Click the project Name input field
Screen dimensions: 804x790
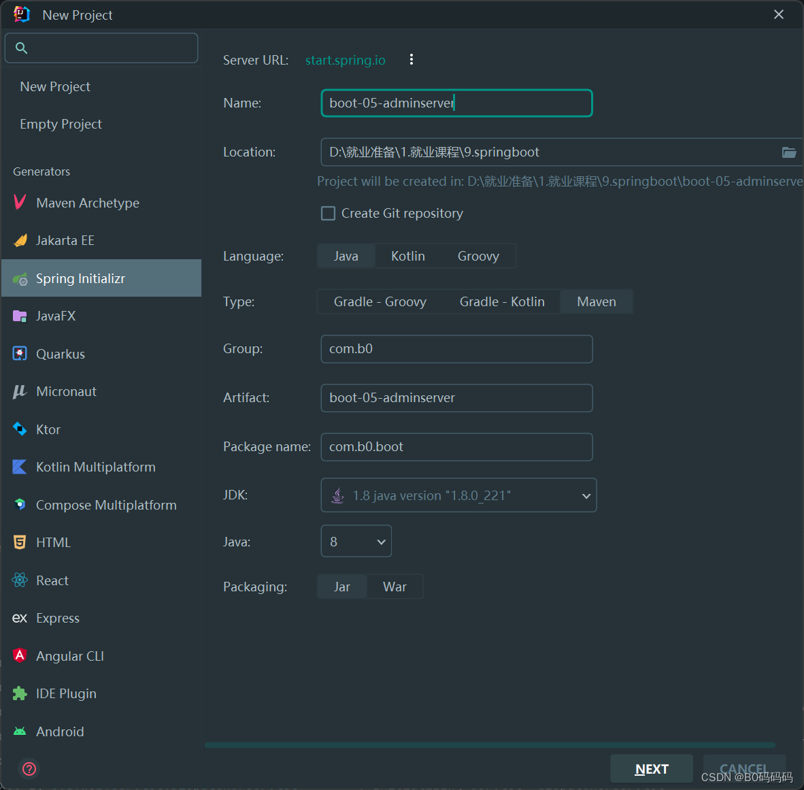click(x=457, y=103)
